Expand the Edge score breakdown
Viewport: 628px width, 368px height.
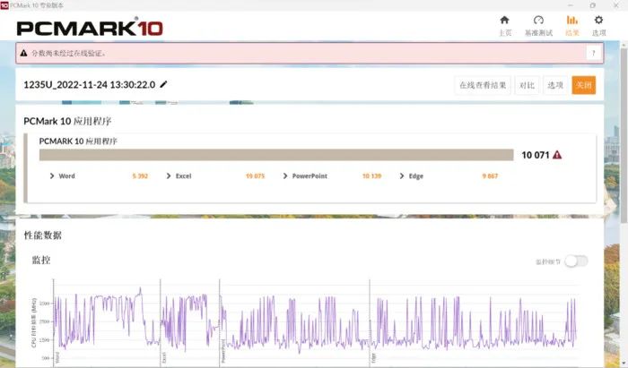[x=402, y=176]
